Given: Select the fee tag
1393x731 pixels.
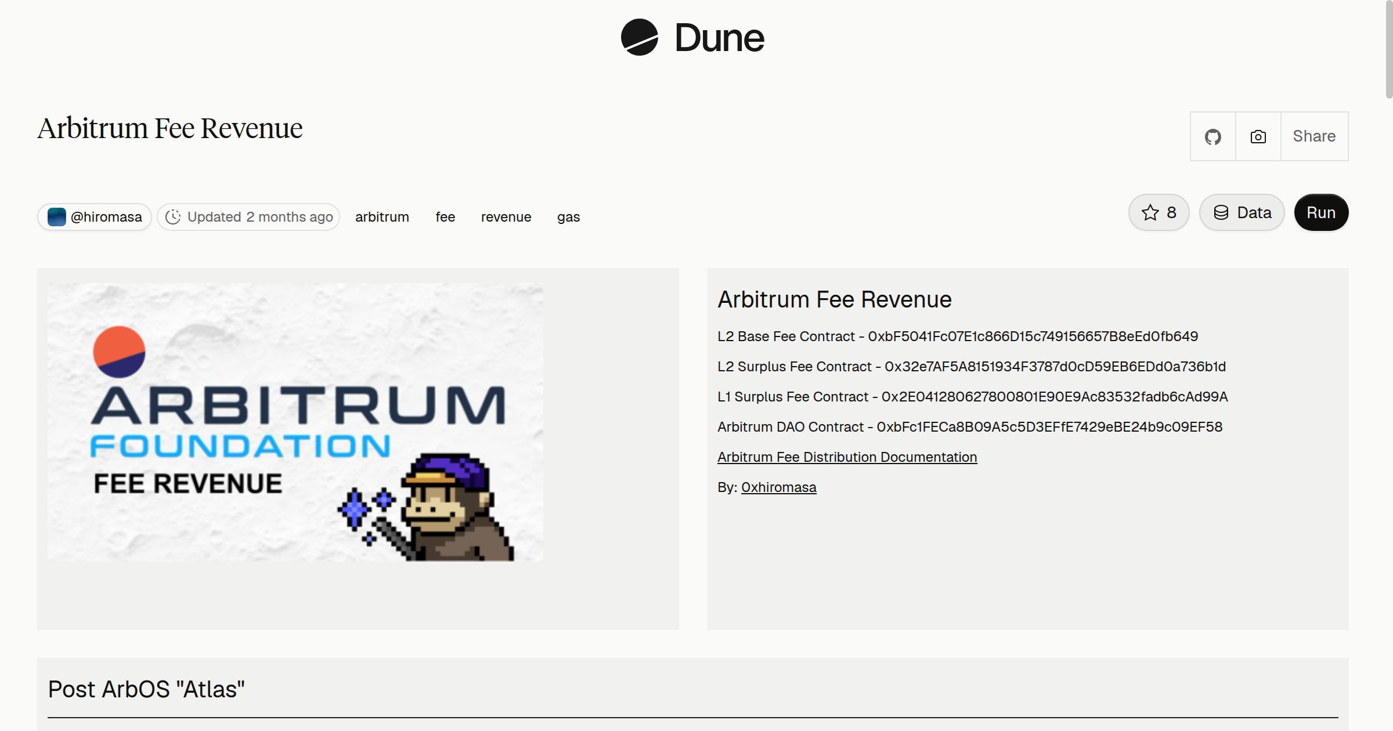Looking at the screenshot, I should 445,217.
